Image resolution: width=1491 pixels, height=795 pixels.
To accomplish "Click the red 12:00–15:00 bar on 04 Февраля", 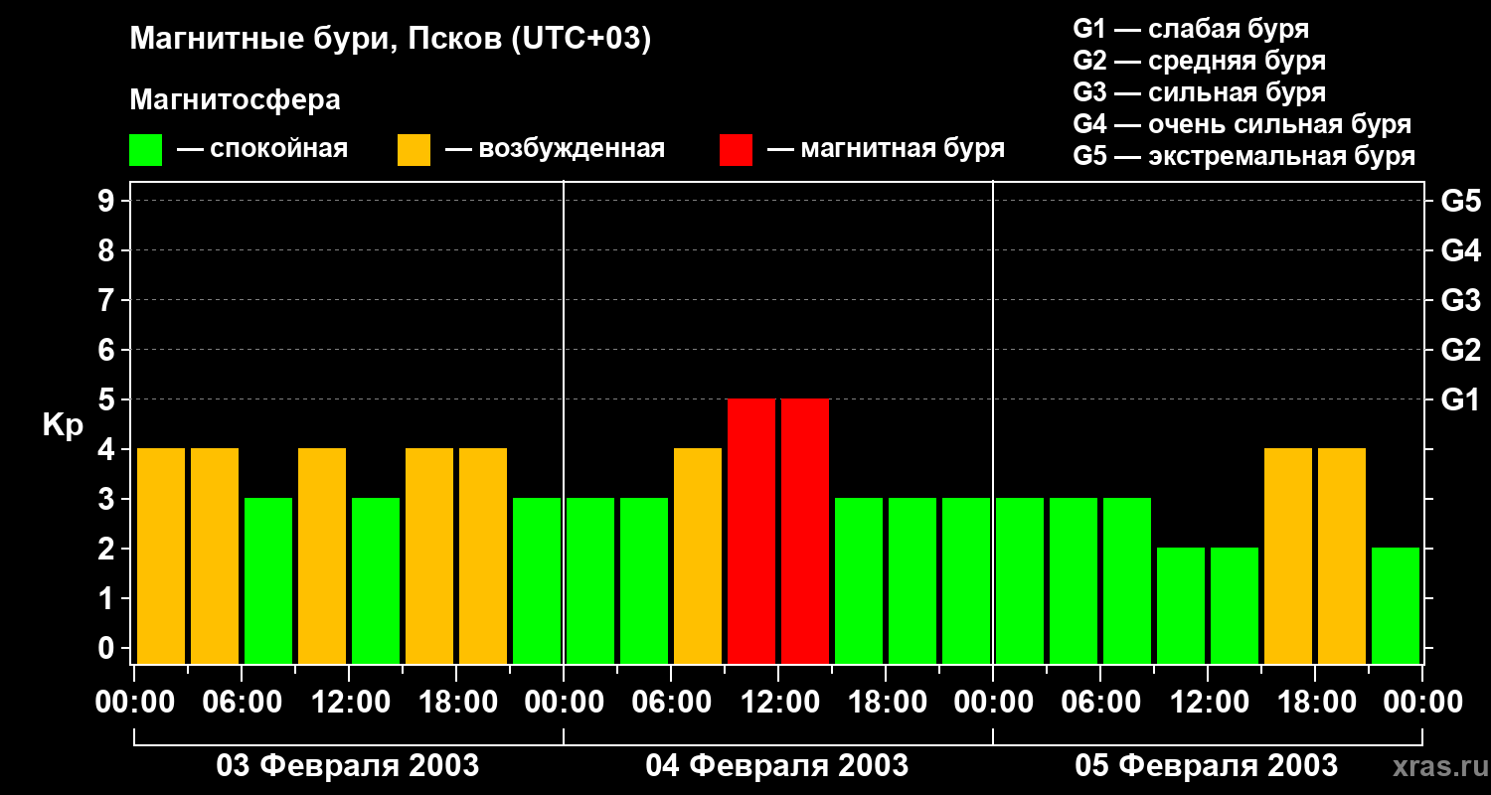I will 805,531.
